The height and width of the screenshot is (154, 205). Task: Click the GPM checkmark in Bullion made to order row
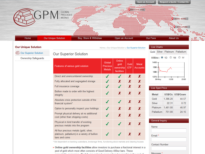107,93
